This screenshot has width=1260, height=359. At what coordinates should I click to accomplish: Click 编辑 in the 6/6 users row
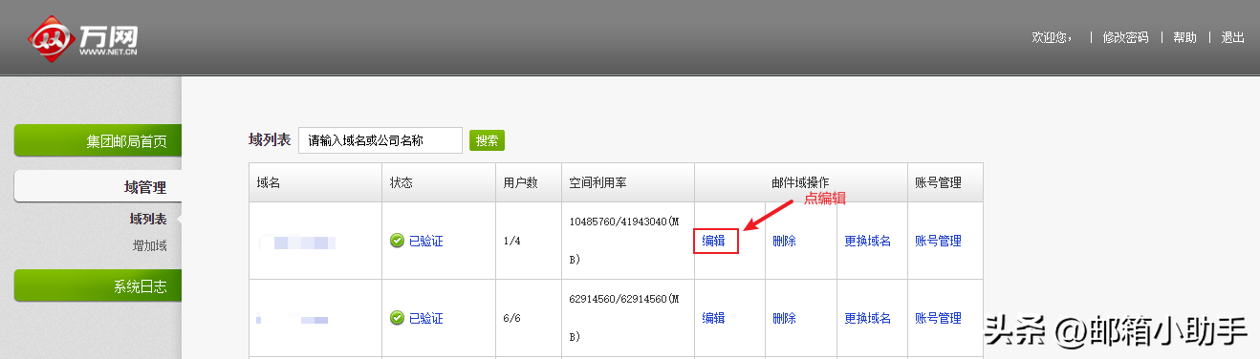tap(714, 318)
